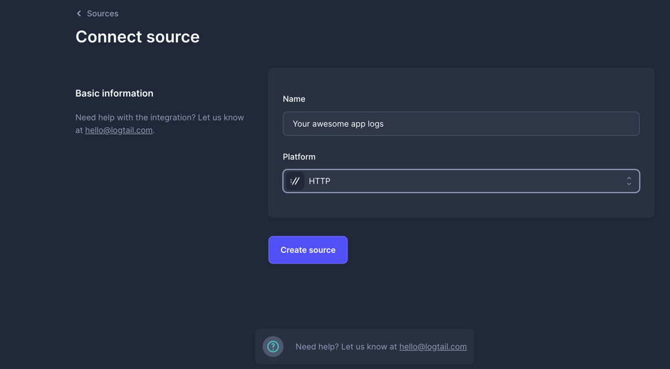Open hello@logtail.com link under Basic information
The image size is (670, 369).
(x=118, y=130)
